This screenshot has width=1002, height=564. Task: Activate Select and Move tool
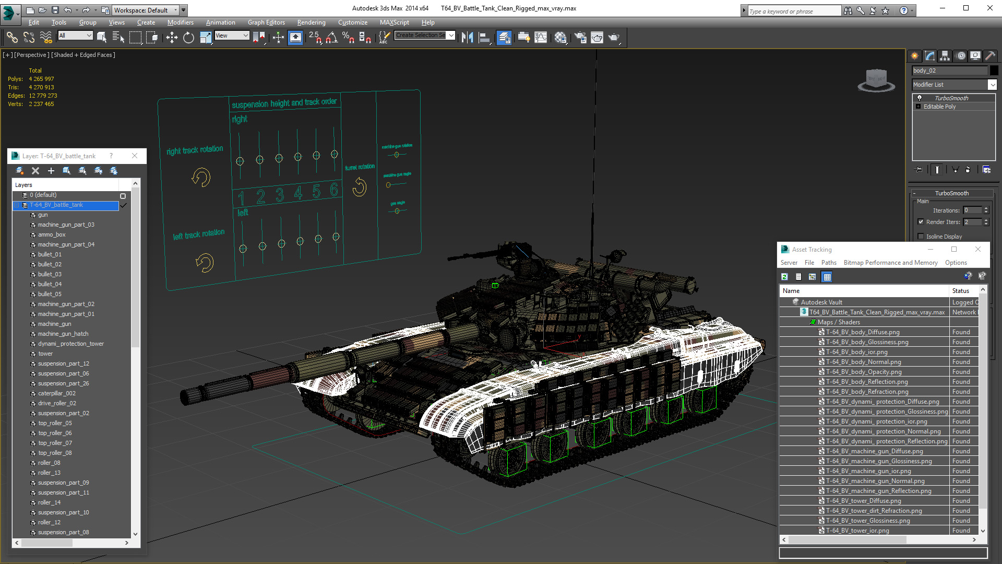point(172,37)
